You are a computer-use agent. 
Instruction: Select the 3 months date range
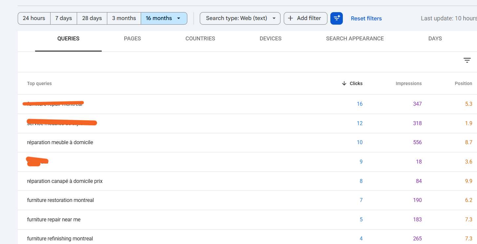[x=124, y=18]
